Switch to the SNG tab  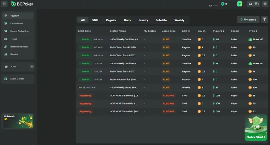pyautogui.click(x=95, y=20)
